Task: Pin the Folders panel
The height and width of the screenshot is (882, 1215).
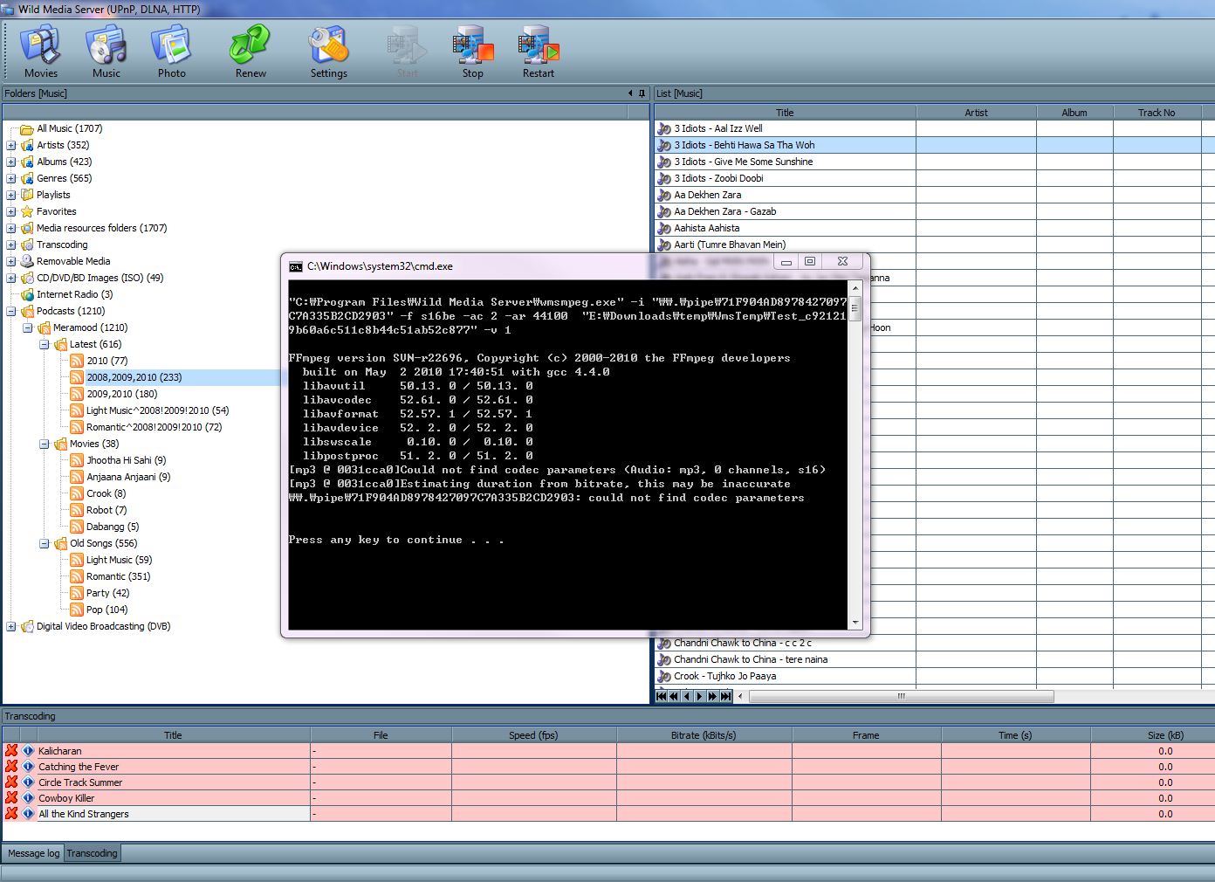Action: 642,93
